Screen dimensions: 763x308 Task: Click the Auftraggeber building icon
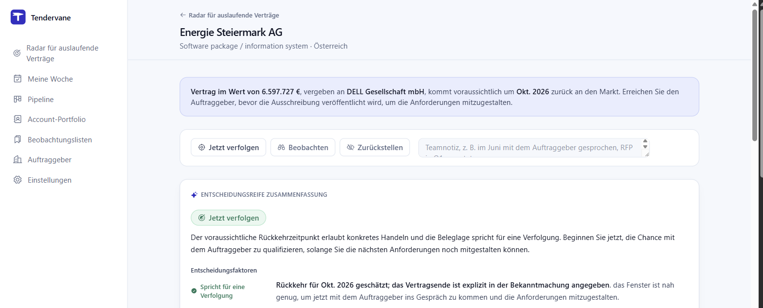[x=18, y=160]
